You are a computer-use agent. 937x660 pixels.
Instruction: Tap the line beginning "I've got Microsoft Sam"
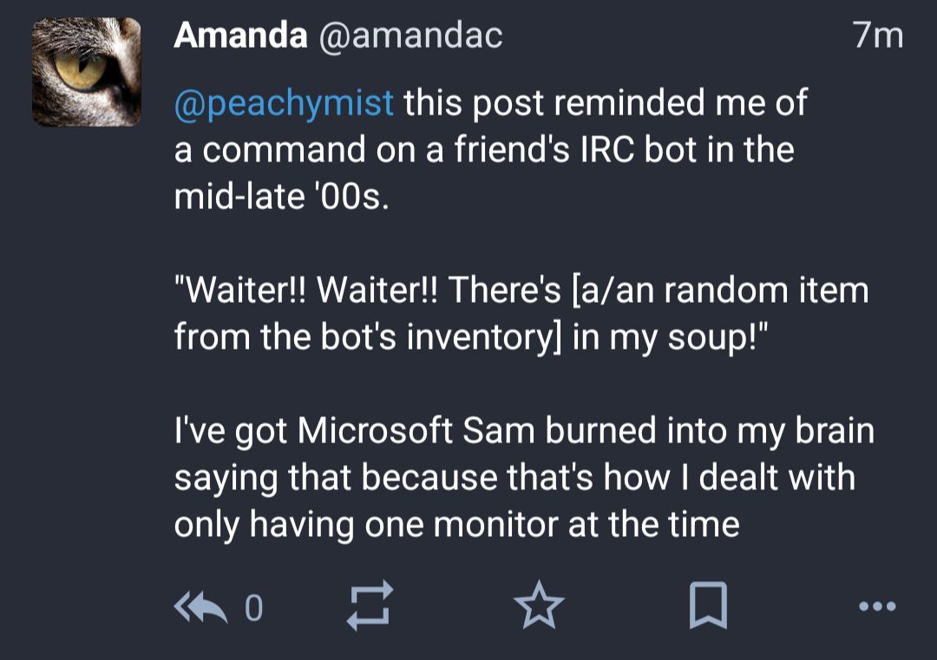[524, 431]
